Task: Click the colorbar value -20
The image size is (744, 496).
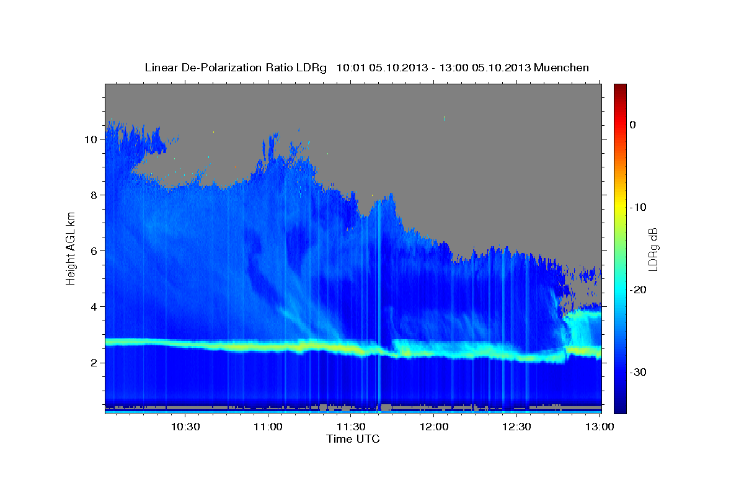Action: pos(638,290)
